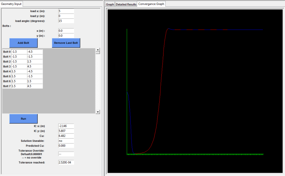
Task: Click the Tolerance Overide input field
Action: [x=66, y=154]
